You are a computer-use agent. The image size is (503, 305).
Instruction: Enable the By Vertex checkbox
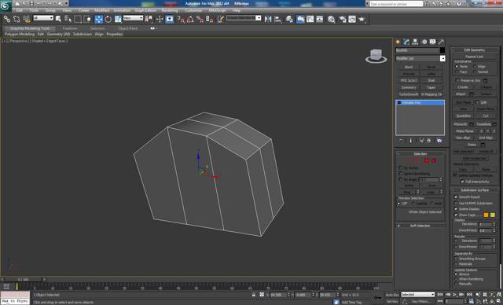click(400, 167)
